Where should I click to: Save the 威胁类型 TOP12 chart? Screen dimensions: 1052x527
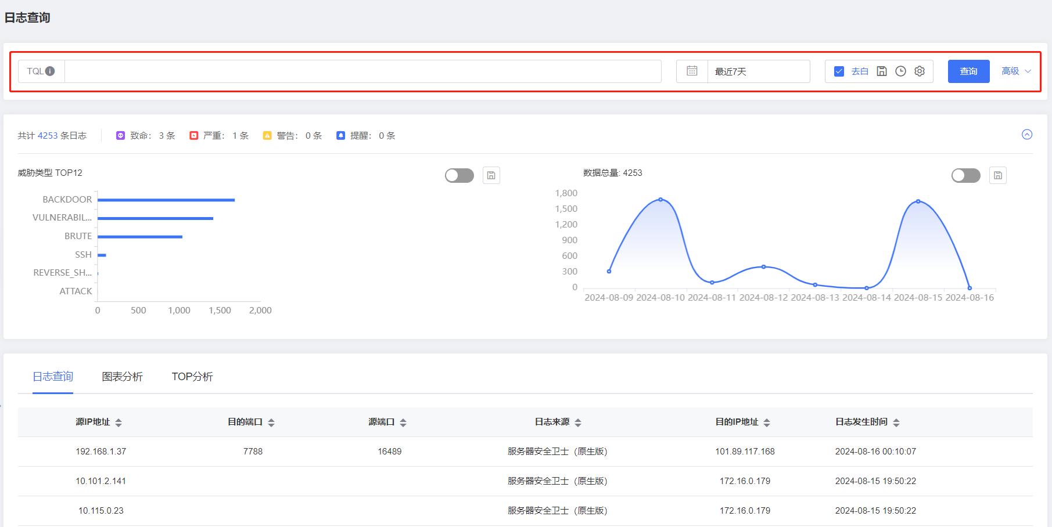(491, 175)
